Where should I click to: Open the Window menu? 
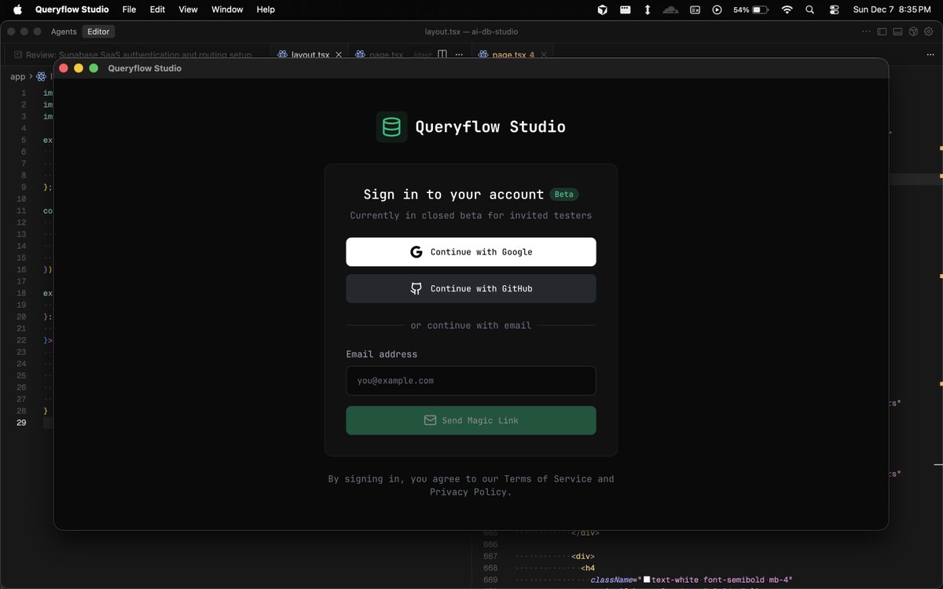(x=227, y=9)
